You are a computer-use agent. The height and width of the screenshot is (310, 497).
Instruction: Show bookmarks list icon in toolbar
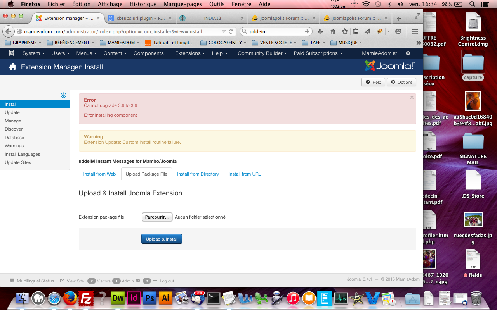tap(356, 31)
